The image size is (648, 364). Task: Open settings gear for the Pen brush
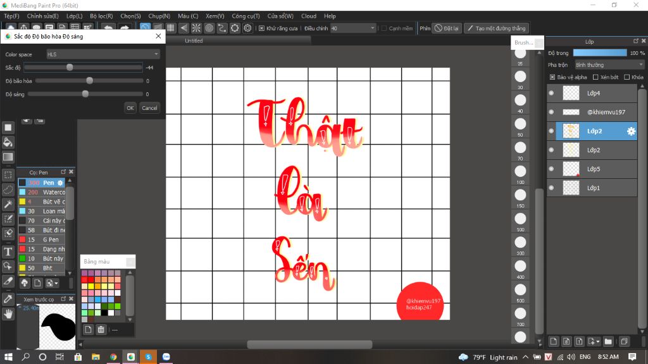click(60, 183)
